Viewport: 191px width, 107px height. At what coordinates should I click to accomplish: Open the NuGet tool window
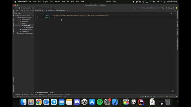pyautogui.click(x=68, y=95)
